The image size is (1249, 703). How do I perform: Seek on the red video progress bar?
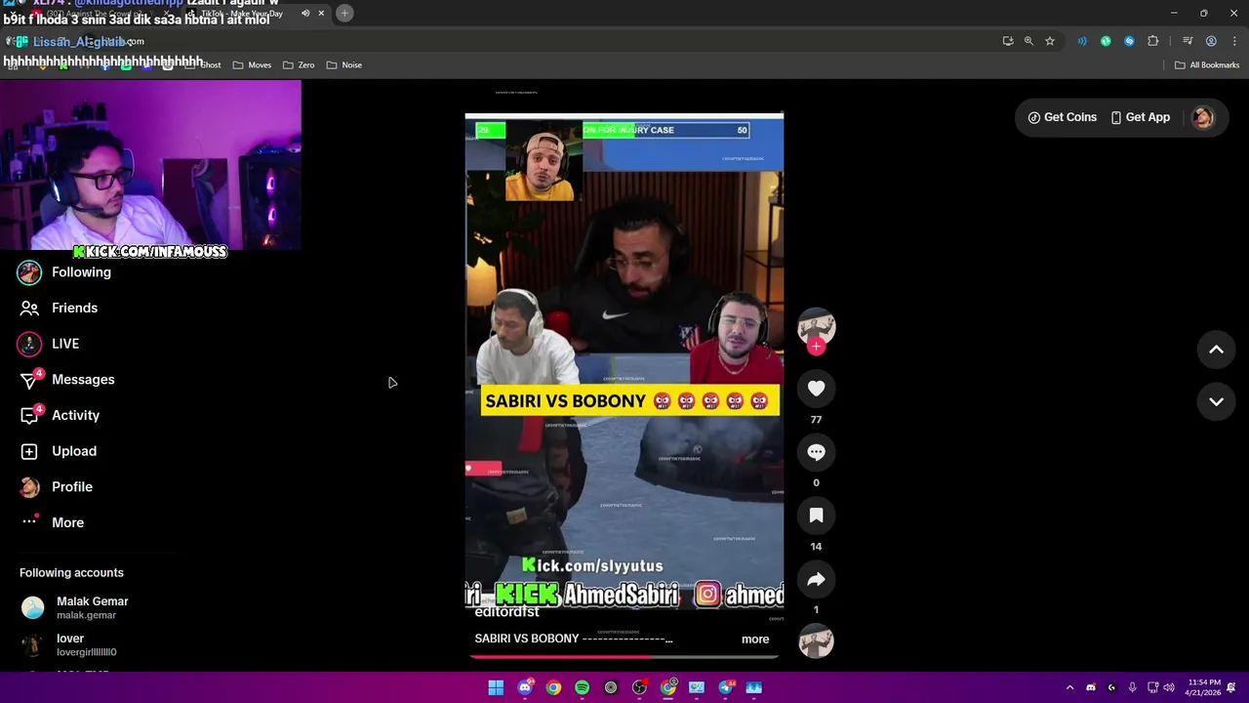pos(624,656)
